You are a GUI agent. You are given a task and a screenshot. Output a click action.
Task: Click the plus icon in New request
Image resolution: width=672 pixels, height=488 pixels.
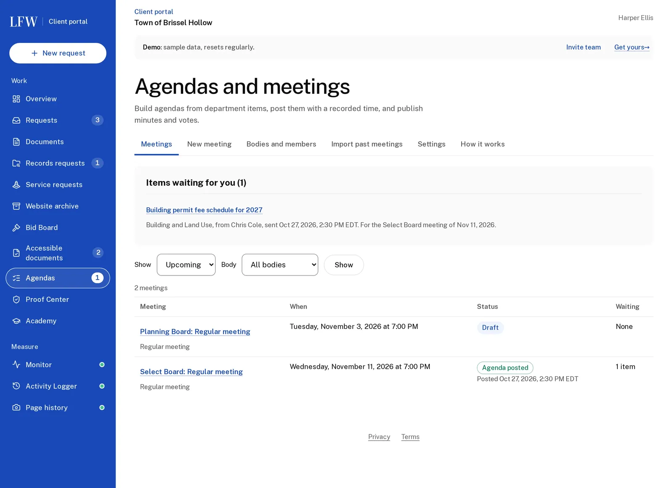click(34, 53)
